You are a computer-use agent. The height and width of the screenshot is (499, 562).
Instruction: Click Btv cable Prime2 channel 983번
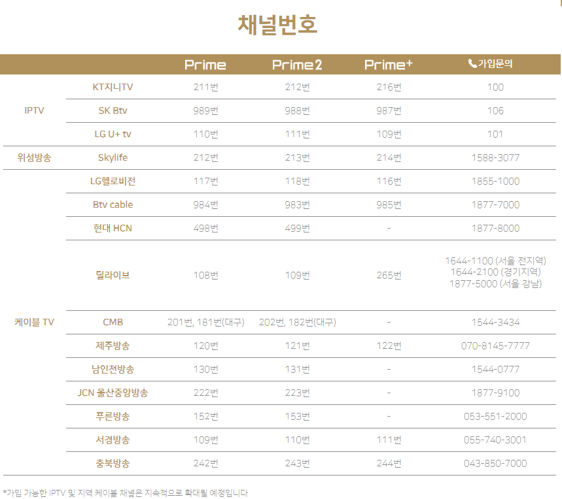tap(297, 205)
